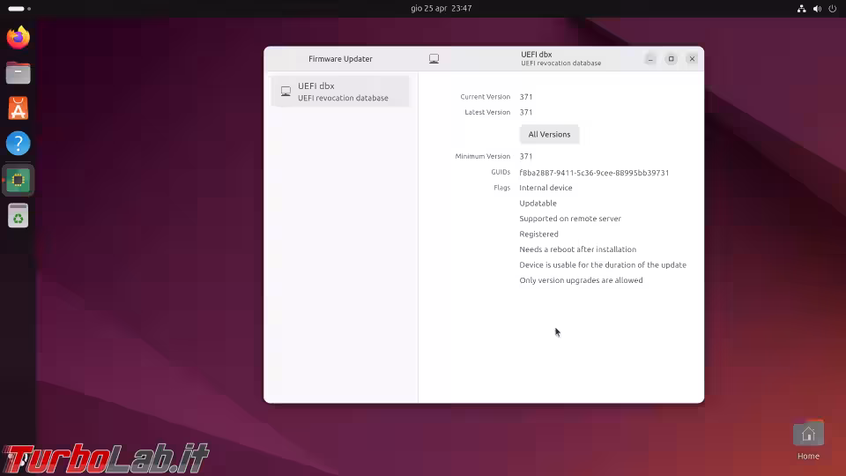This screenshot has width=846, height=476.
Task: Click UEFI revocation database subtitle in header
Action: [x=560, y=63]
